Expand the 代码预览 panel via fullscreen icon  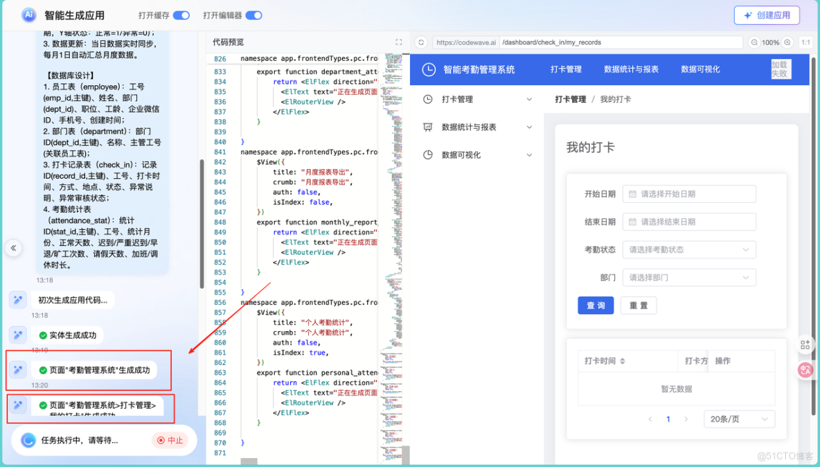pos(399,42)
